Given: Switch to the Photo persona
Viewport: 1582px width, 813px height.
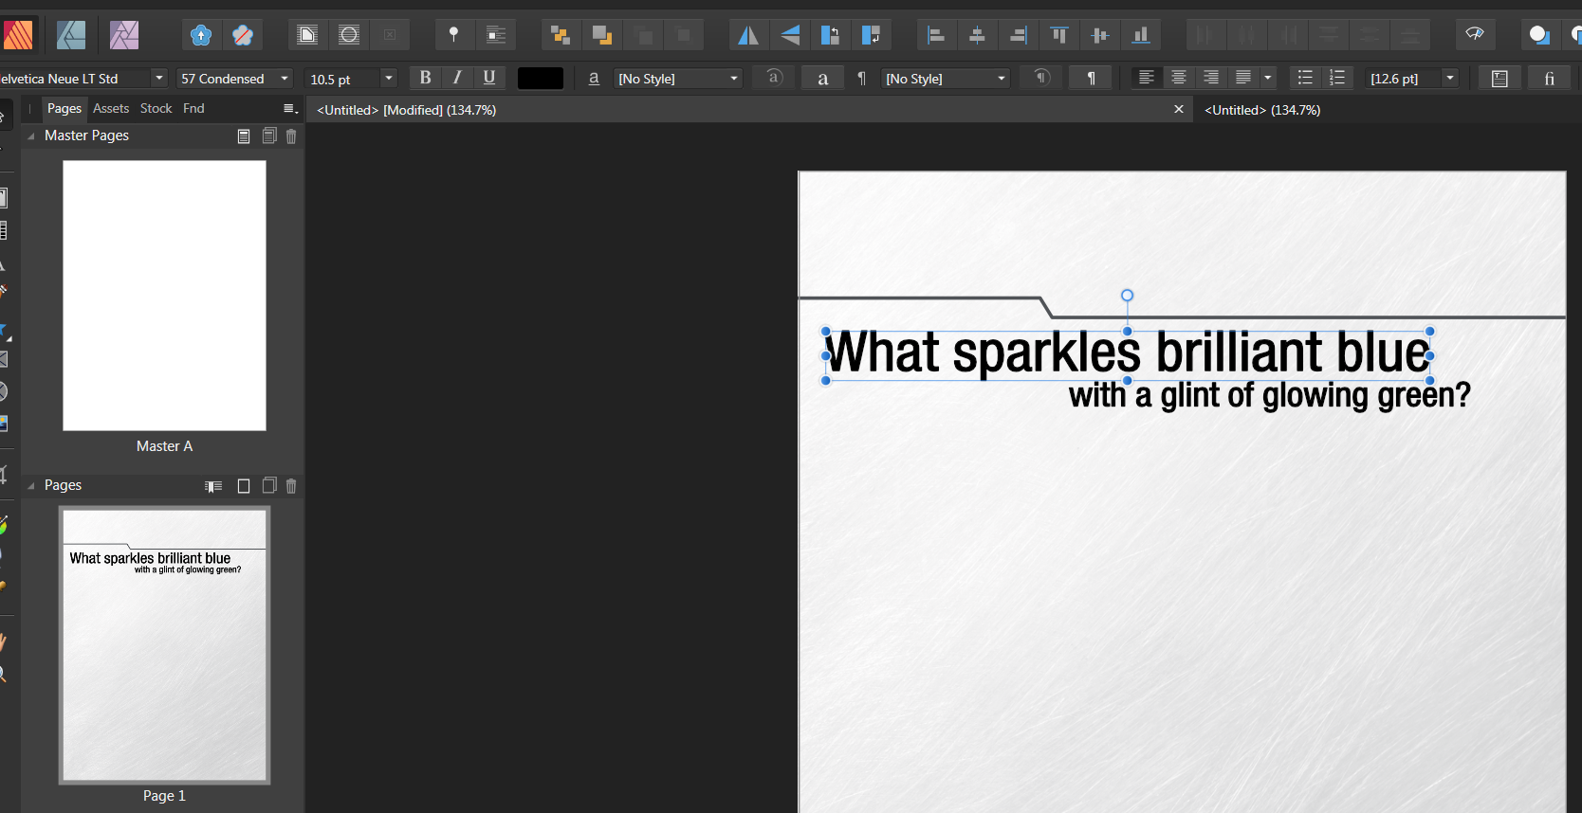Looking at the screenshot, I should (124, 35).
